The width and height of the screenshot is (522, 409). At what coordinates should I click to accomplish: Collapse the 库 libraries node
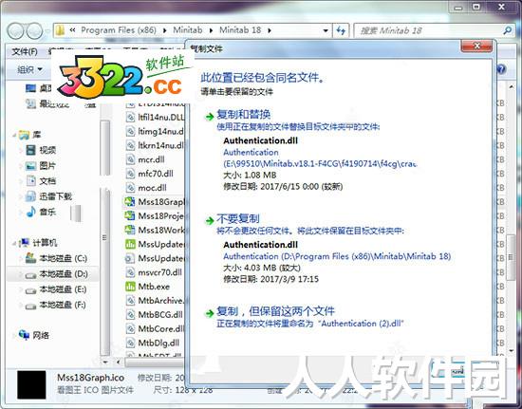click(x=14, y=136)
